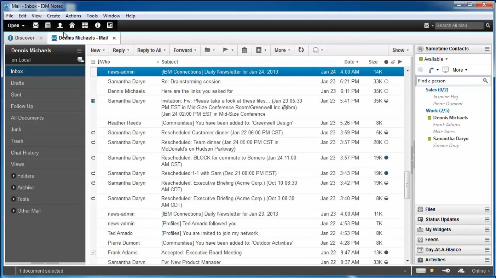The image size is (496, 278).
Task: Click the unread mail dot column header
Action: [x=386, y=62]
